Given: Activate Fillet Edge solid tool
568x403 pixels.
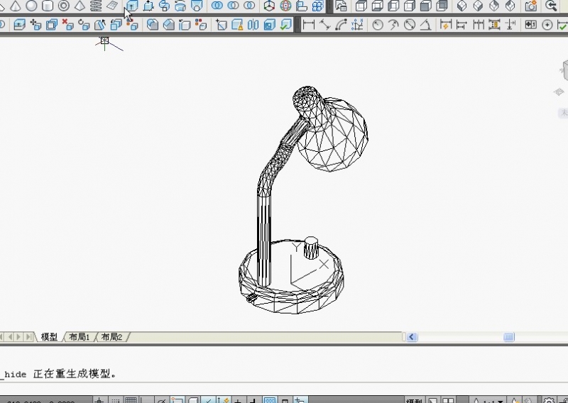Looking at the screenshot, I should pyautogui.click(x=153, y=25).
